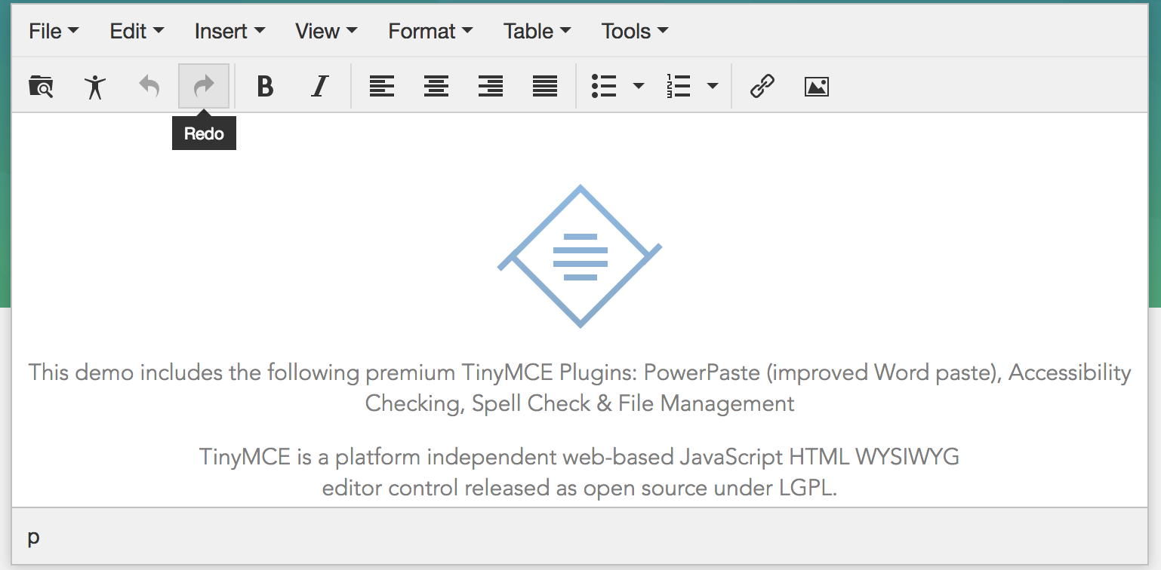Center align the text
1161x570 pixels.
(436, 87)
